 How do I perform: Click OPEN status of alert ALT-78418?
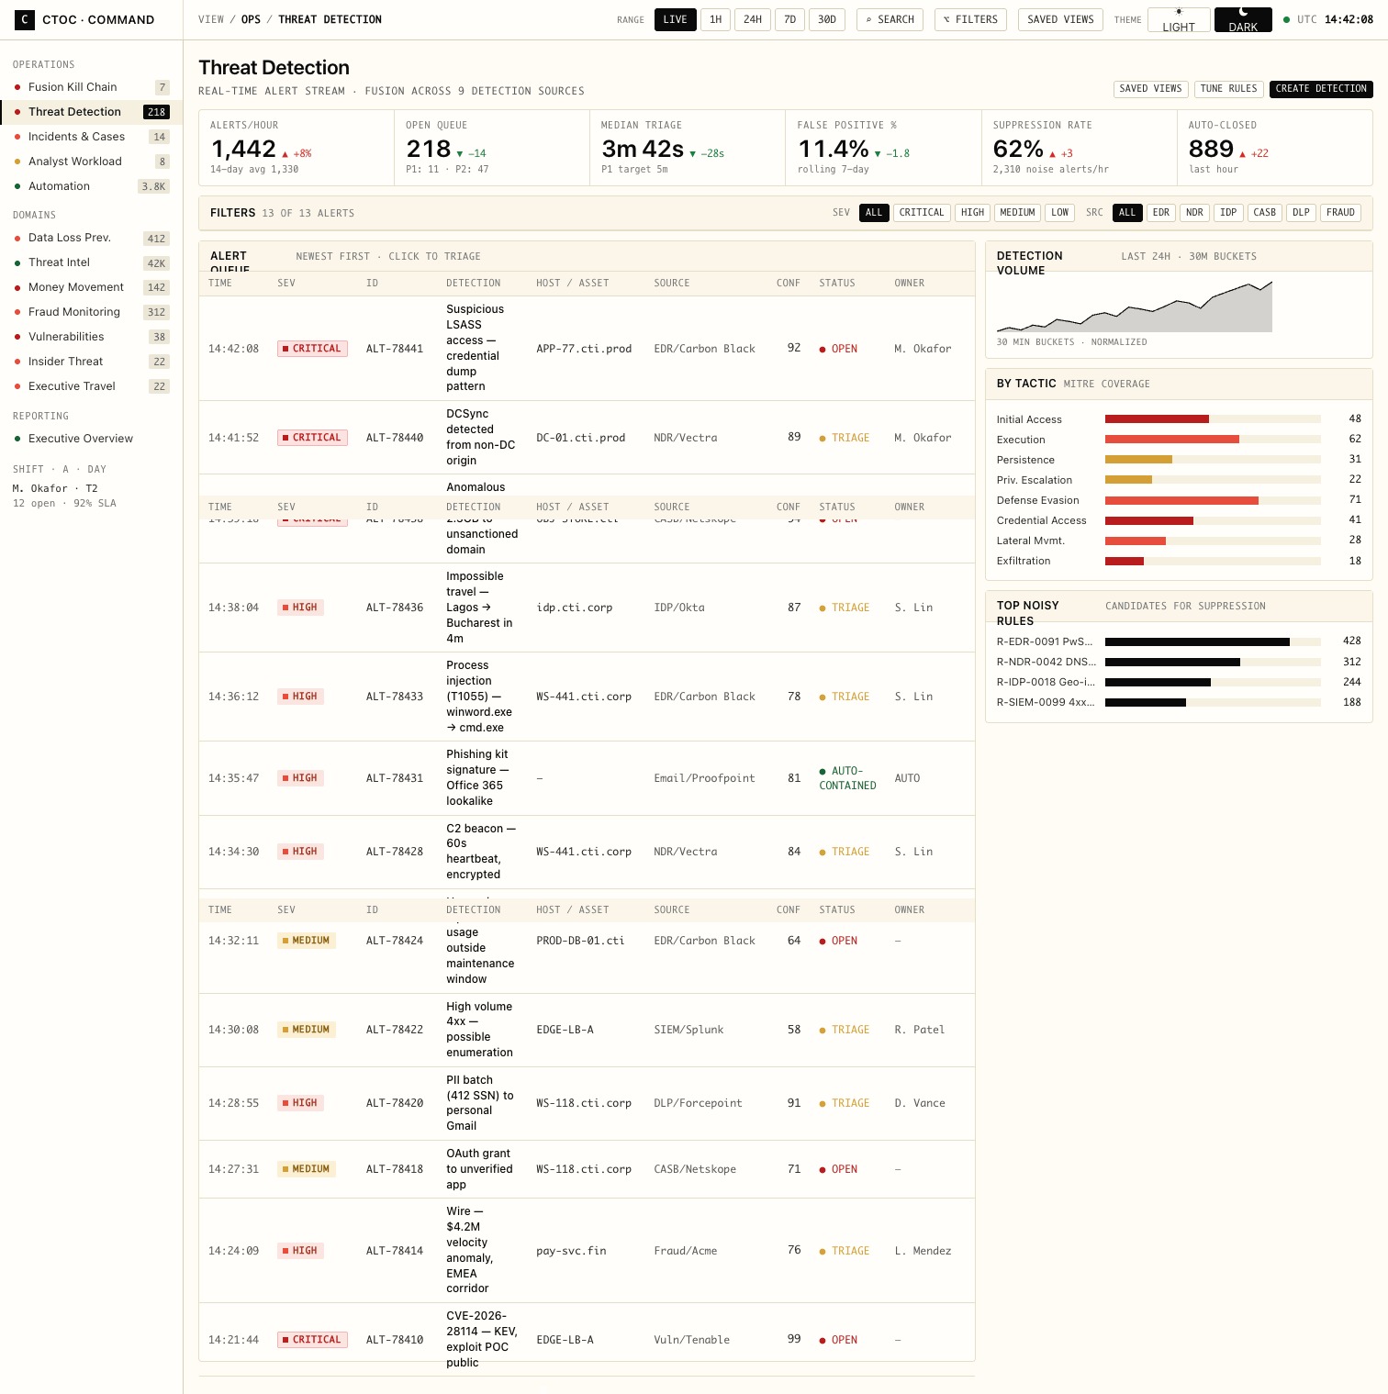click(838, 1169)
